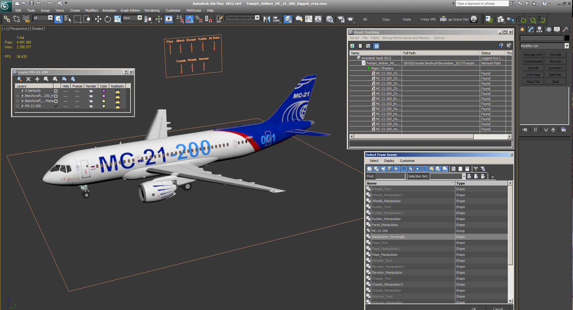Click MS-21-200 layer current checkmark
Image resolution: width=573 pixels, height=310 pixels.
56,106
